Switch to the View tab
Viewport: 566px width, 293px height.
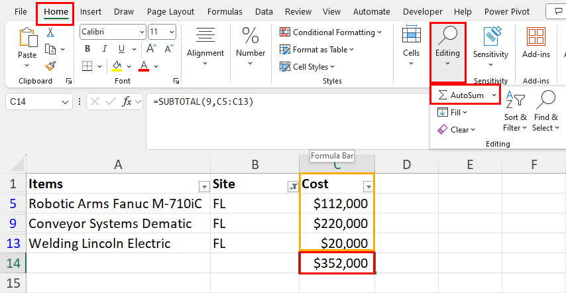[331, 11]
